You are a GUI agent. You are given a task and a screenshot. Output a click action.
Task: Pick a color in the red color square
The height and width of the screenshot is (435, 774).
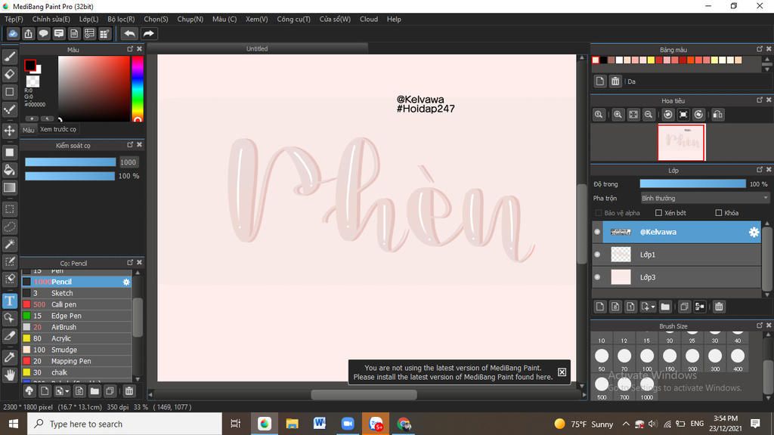click(94, 88)
